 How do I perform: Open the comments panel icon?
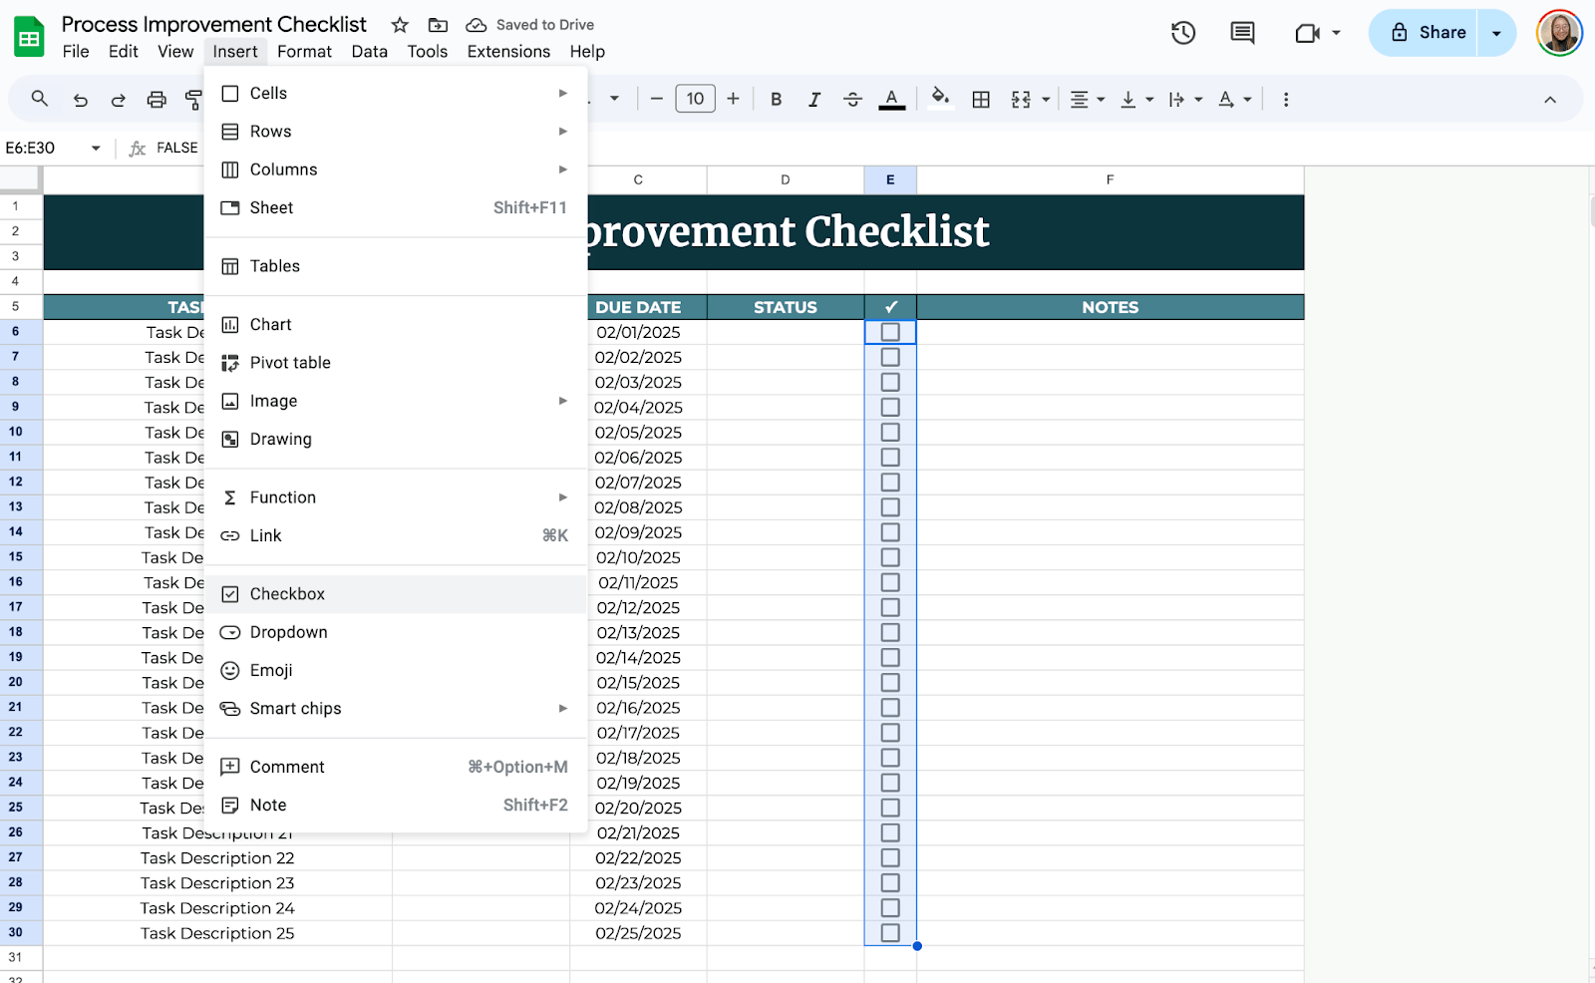(x=1242, y=33)
